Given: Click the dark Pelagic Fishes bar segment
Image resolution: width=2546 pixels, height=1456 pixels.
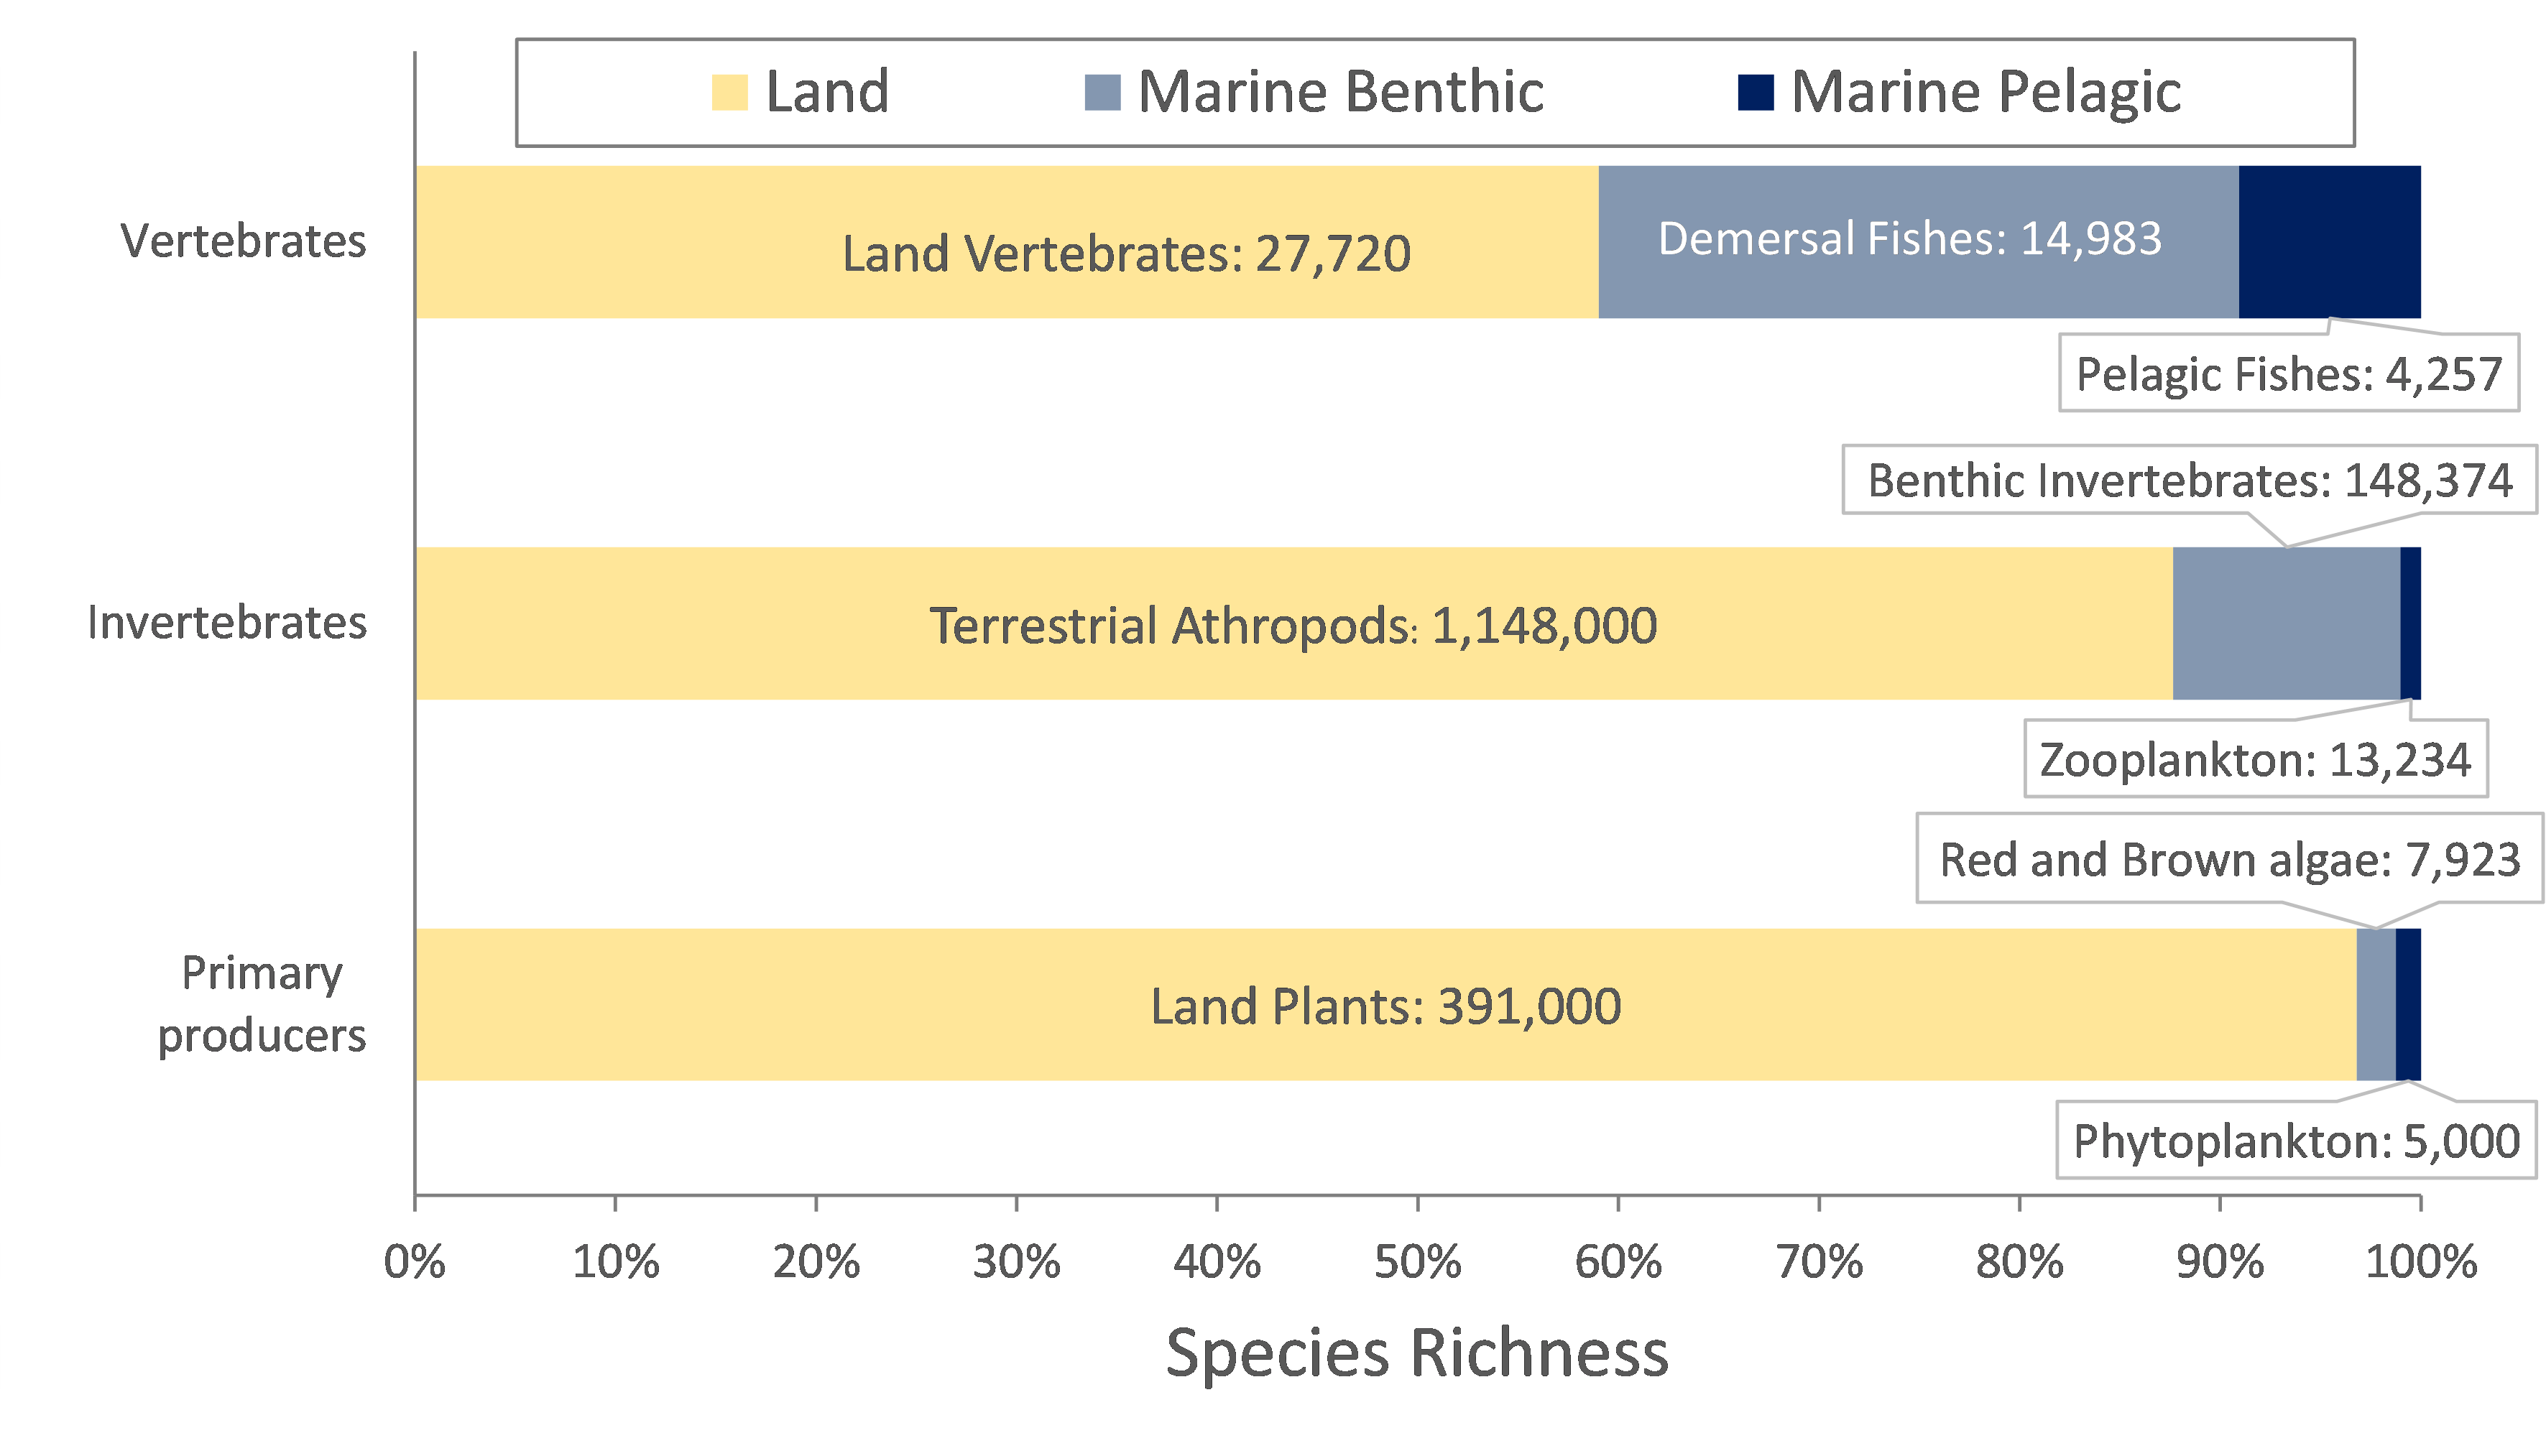Looking at the screenshot, I should tap(2329, 242).
